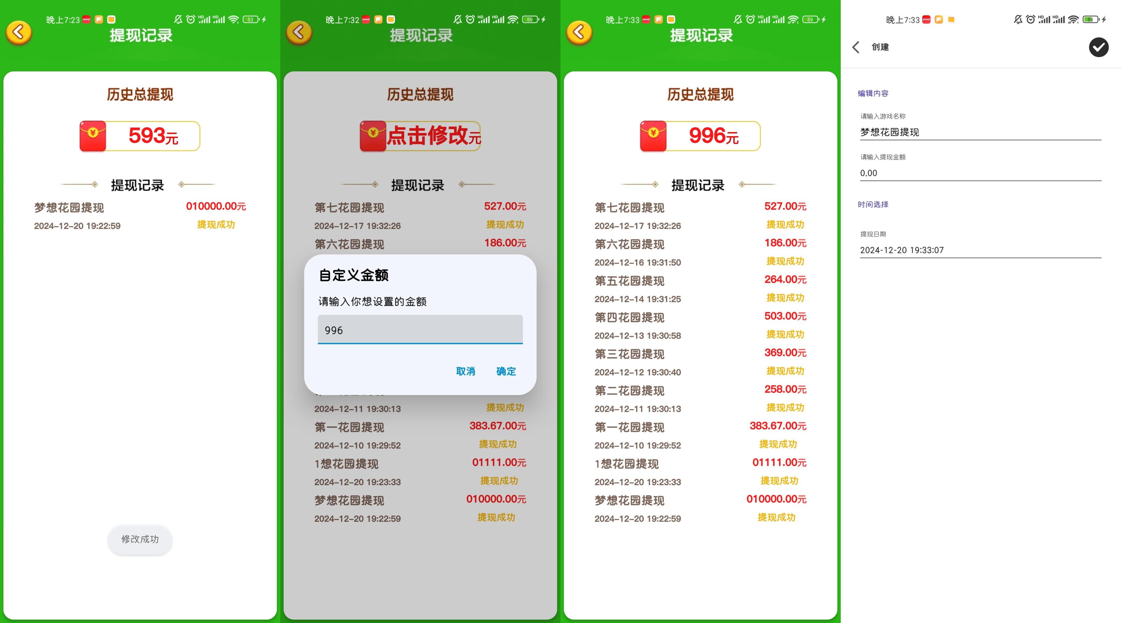Tap total amount 593元 to modify
The width and height of the screenshot is (1121, 623).
(x=153, y=136)
